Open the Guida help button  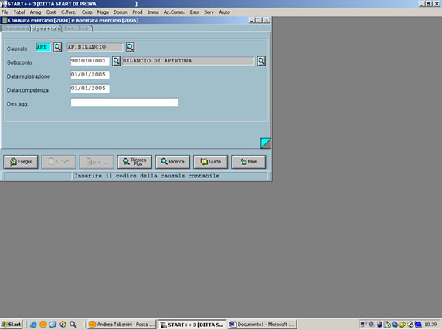click(x=211, y=162)
